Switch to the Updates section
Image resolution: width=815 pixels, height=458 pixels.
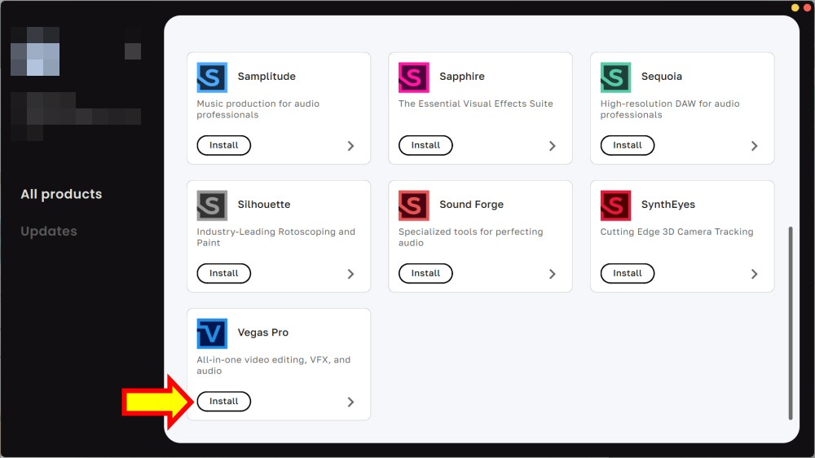49,231
